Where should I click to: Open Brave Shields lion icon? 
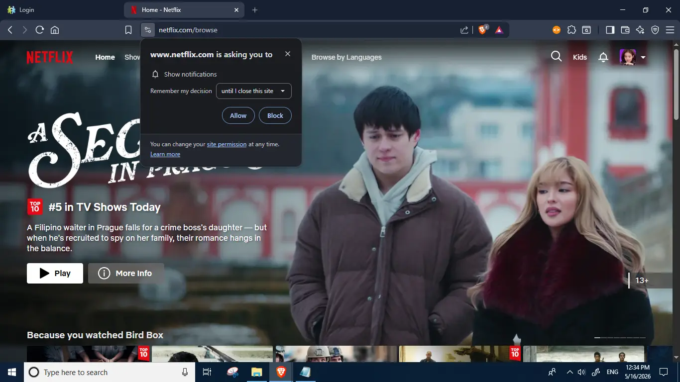tap(482, 30)
